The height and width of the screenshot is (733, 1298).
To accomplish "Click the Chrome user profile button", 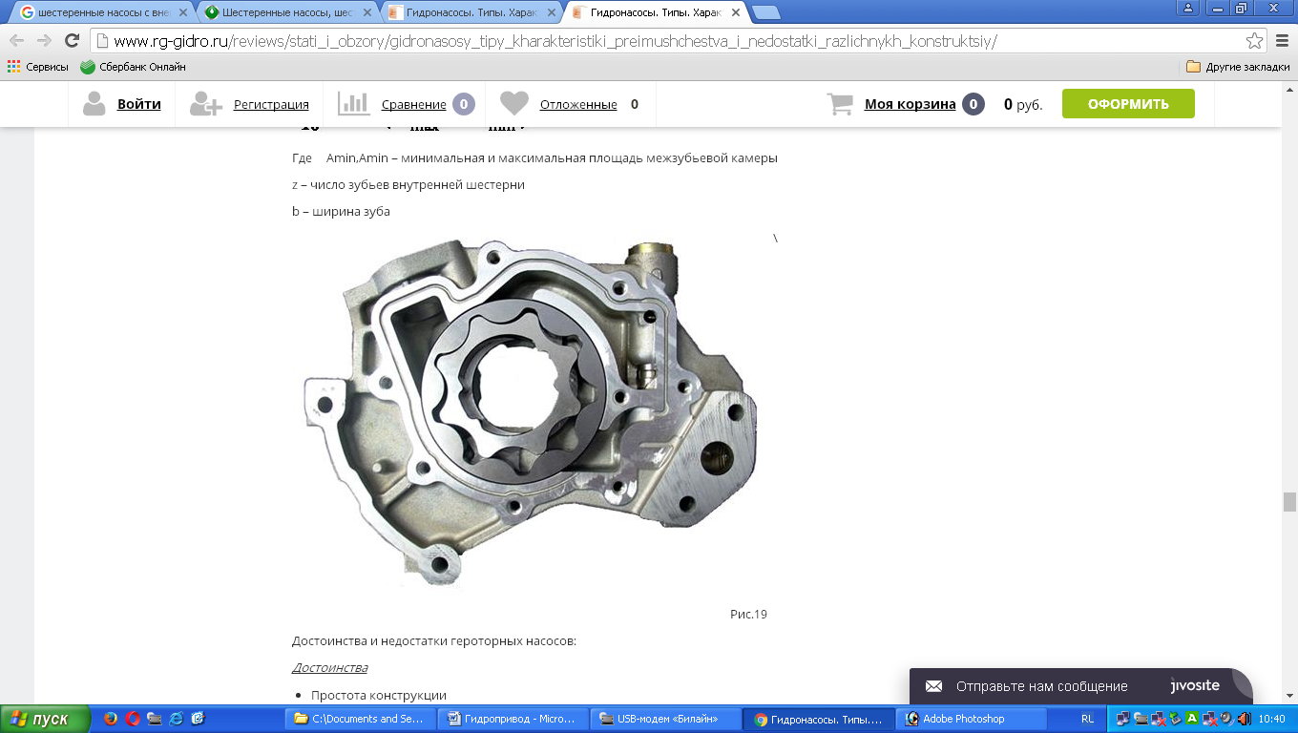I will point(1188,8).
